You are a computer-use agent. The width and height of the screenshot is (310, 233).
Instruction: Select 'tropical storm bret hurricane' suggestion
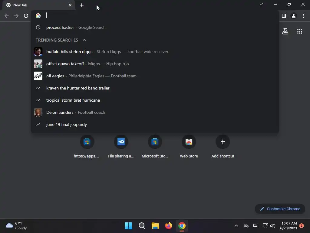click(x=155, y=100)
